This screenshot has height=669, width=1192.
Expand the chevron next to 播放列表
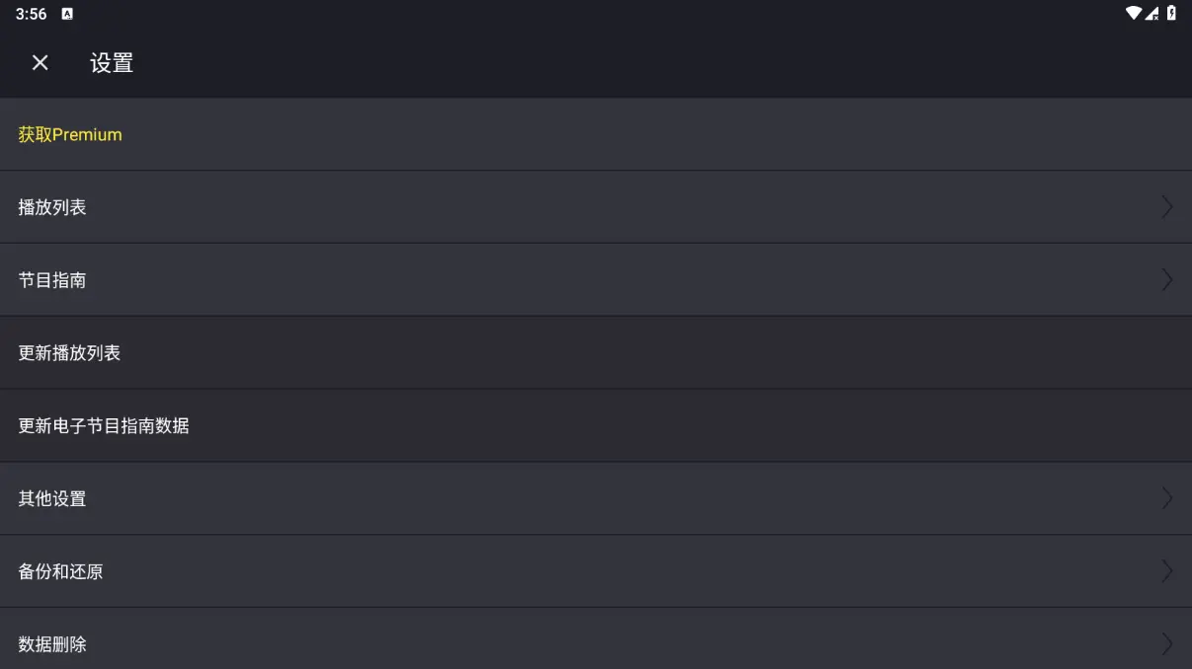click(1167, 207)
